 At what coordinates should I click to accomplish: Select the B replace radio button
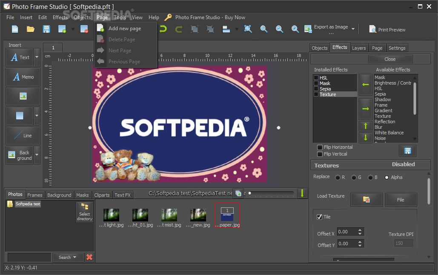[370, 177]
